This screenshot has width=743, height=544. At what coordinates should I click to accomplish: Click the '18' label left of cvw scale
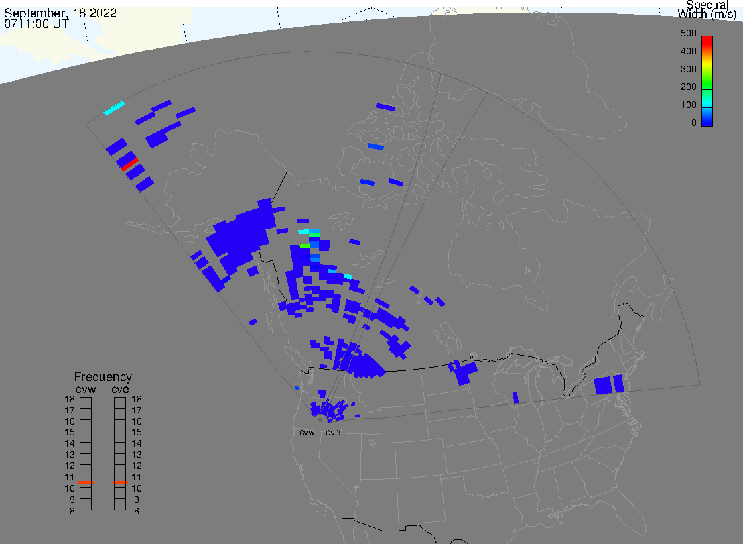pos(70,399)
